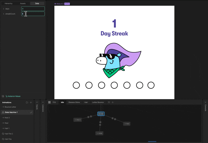Click the rightmost day circle on artboard
Viewport: 208px width, 143px height.
point(151,85)
